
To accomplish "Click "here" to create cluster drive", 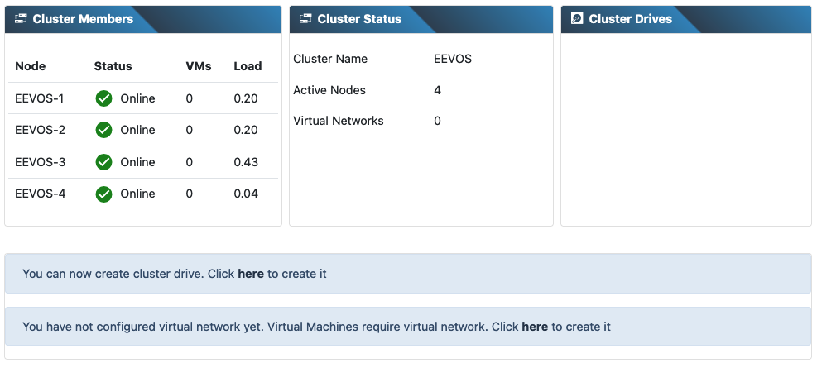I will [x=250, y=274].
